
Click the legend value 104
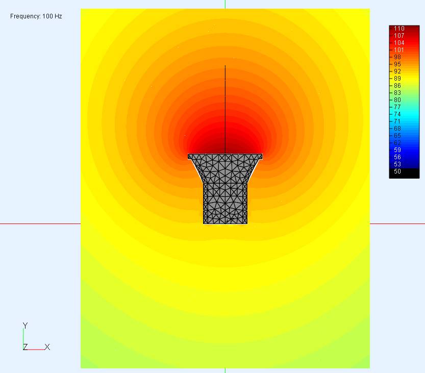399,43
